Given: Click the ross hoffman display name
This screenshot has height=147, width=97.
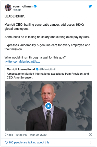Looking at the screenshot, I should click(x=23, y=6).
